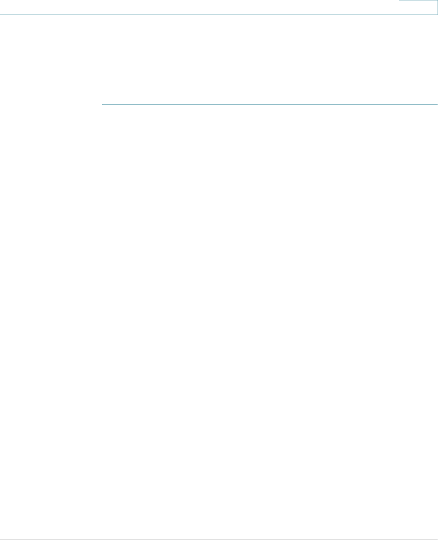
Task: Click the blue header border line at the top
Action: pos(199,15)
